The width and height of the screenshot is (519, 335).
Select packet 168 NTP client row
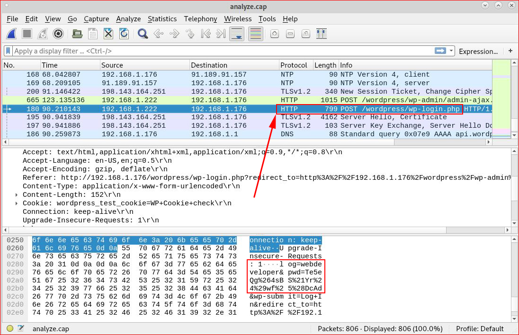point(247,74)
